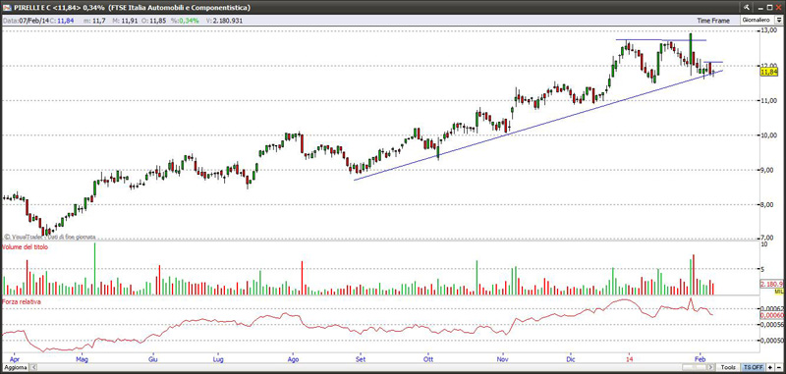Click the 'Giu' month label on time axis
The height and width of the screenshot is (374, 786).
click(x=153, y=359)
